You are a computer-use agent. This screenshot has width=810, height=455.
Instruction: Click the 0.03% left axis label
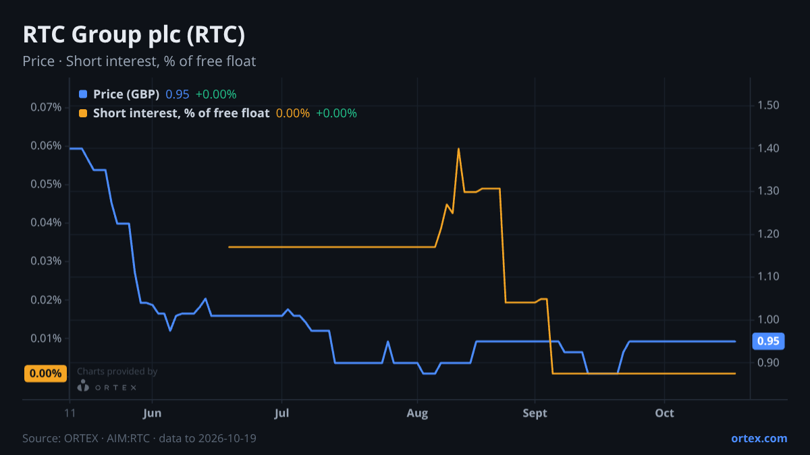(46, 261)
